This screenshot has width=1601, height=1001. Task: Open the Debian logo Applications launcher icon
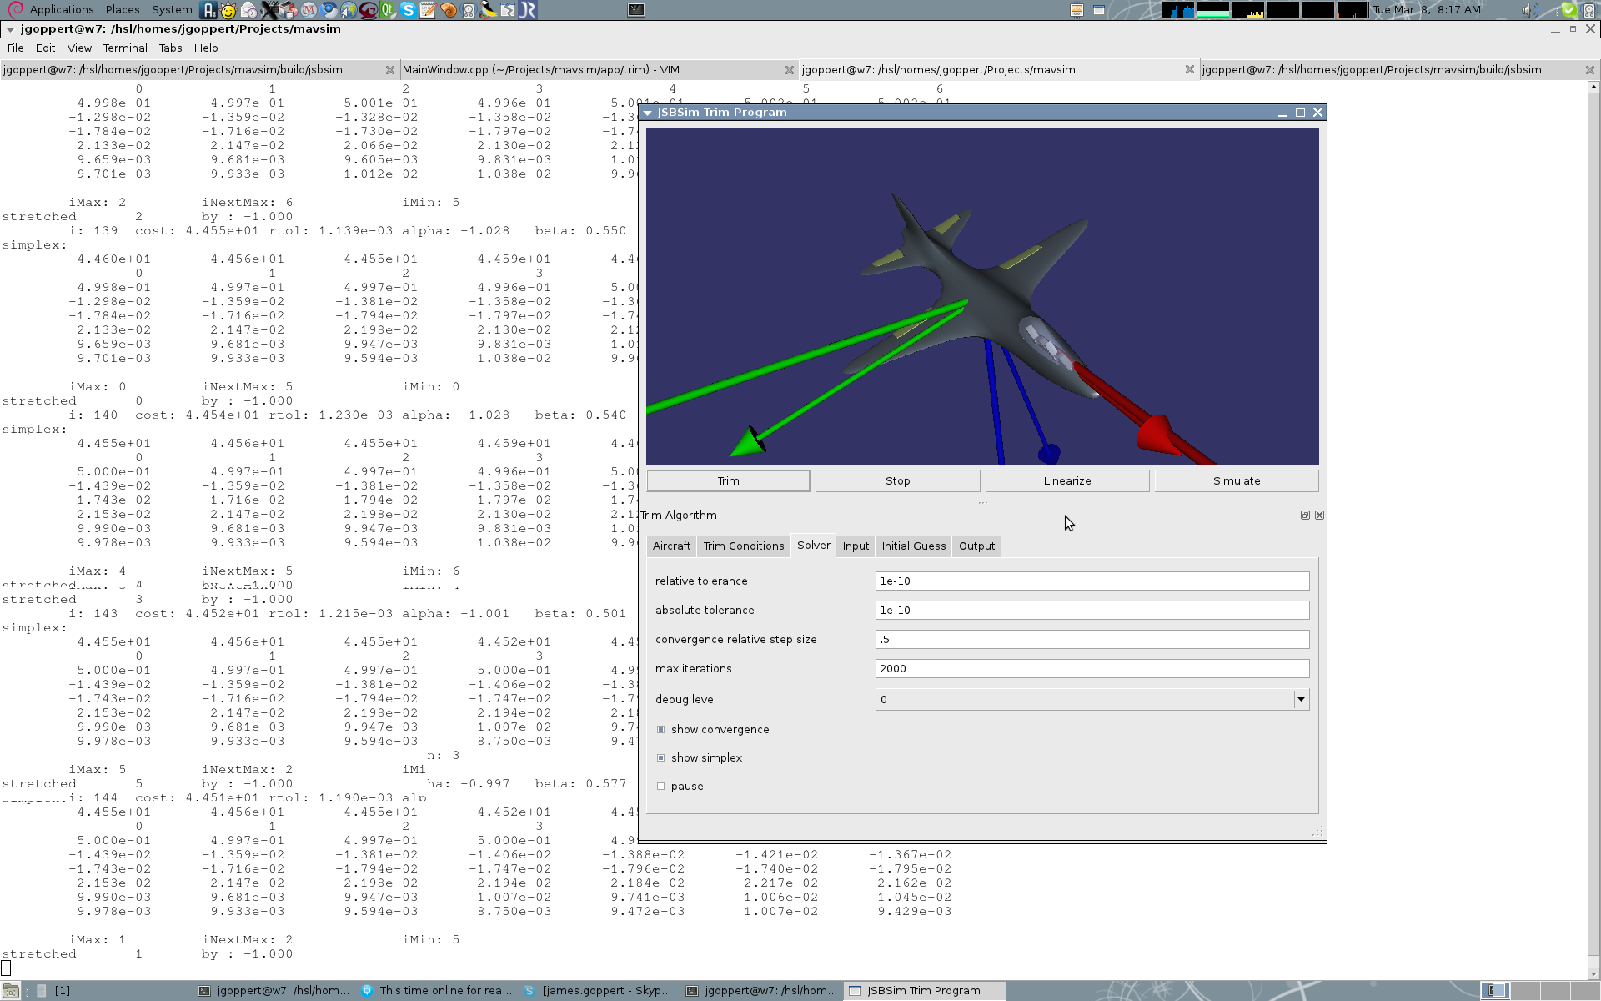pyautogui.click(x=15, y=10)
